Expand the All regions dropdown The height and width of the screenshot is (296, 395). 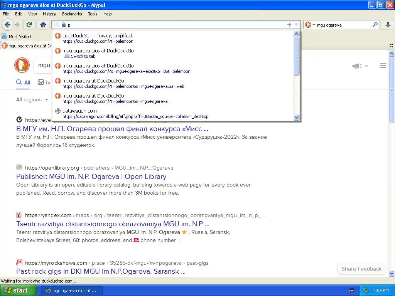[32, 100]
